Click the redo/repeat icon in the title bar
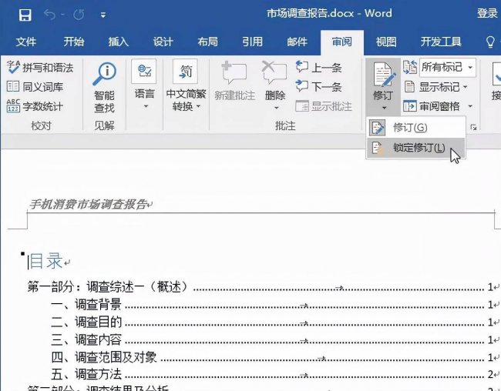Viewport: 501px width, 391px height. [x=79, y=15]
